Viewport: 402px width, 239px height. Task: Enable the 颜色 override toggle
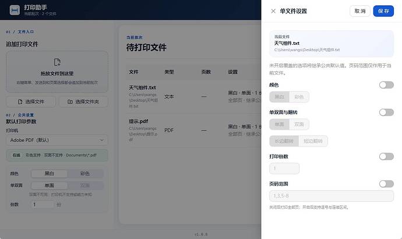(x=386, y=85)
